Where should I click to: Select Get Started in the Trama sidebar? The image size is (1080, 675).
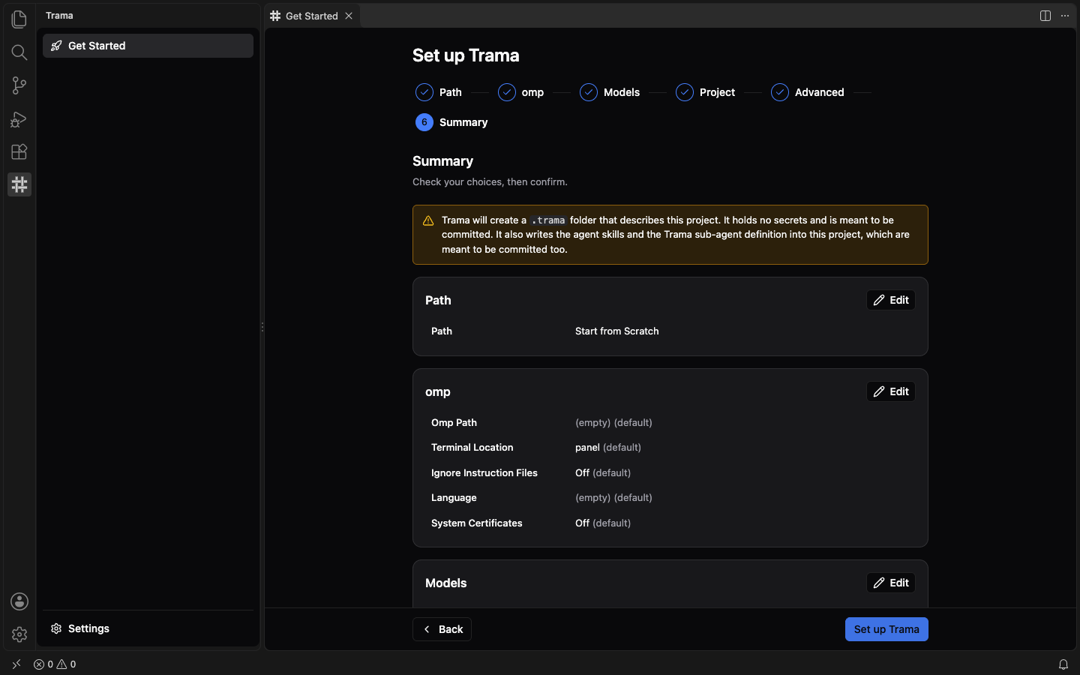[x=148, y=46]
